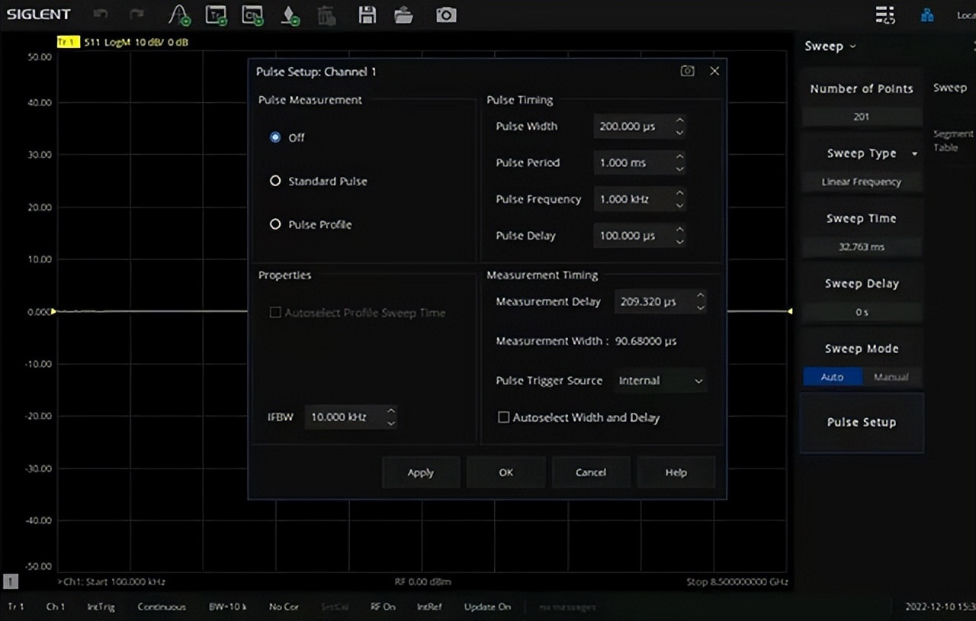Click the blue network status icon
Screen dimensions: 976x621
click(927, 14)
